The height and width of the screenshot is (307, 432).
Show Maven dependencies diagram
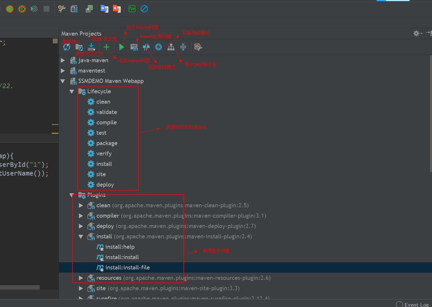pos(171,47)
